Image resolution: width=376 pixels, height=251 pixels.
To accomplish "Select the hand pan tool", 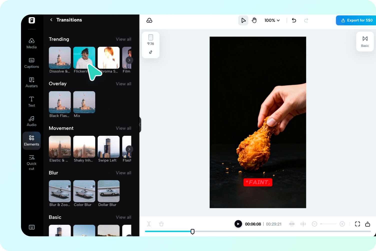I will coord(254,20).
